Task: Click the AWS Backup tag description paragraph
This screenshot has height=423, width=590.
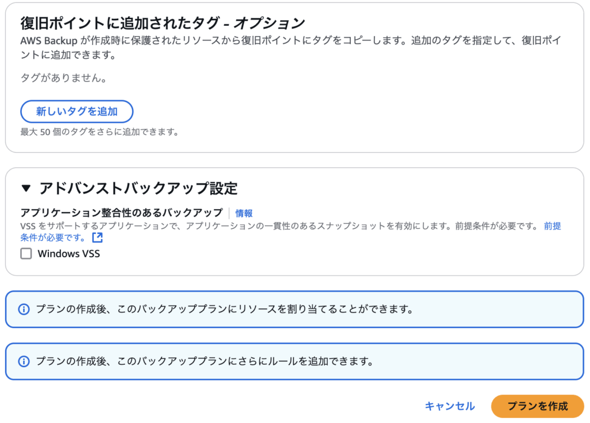Action: [x=290, y=48]
